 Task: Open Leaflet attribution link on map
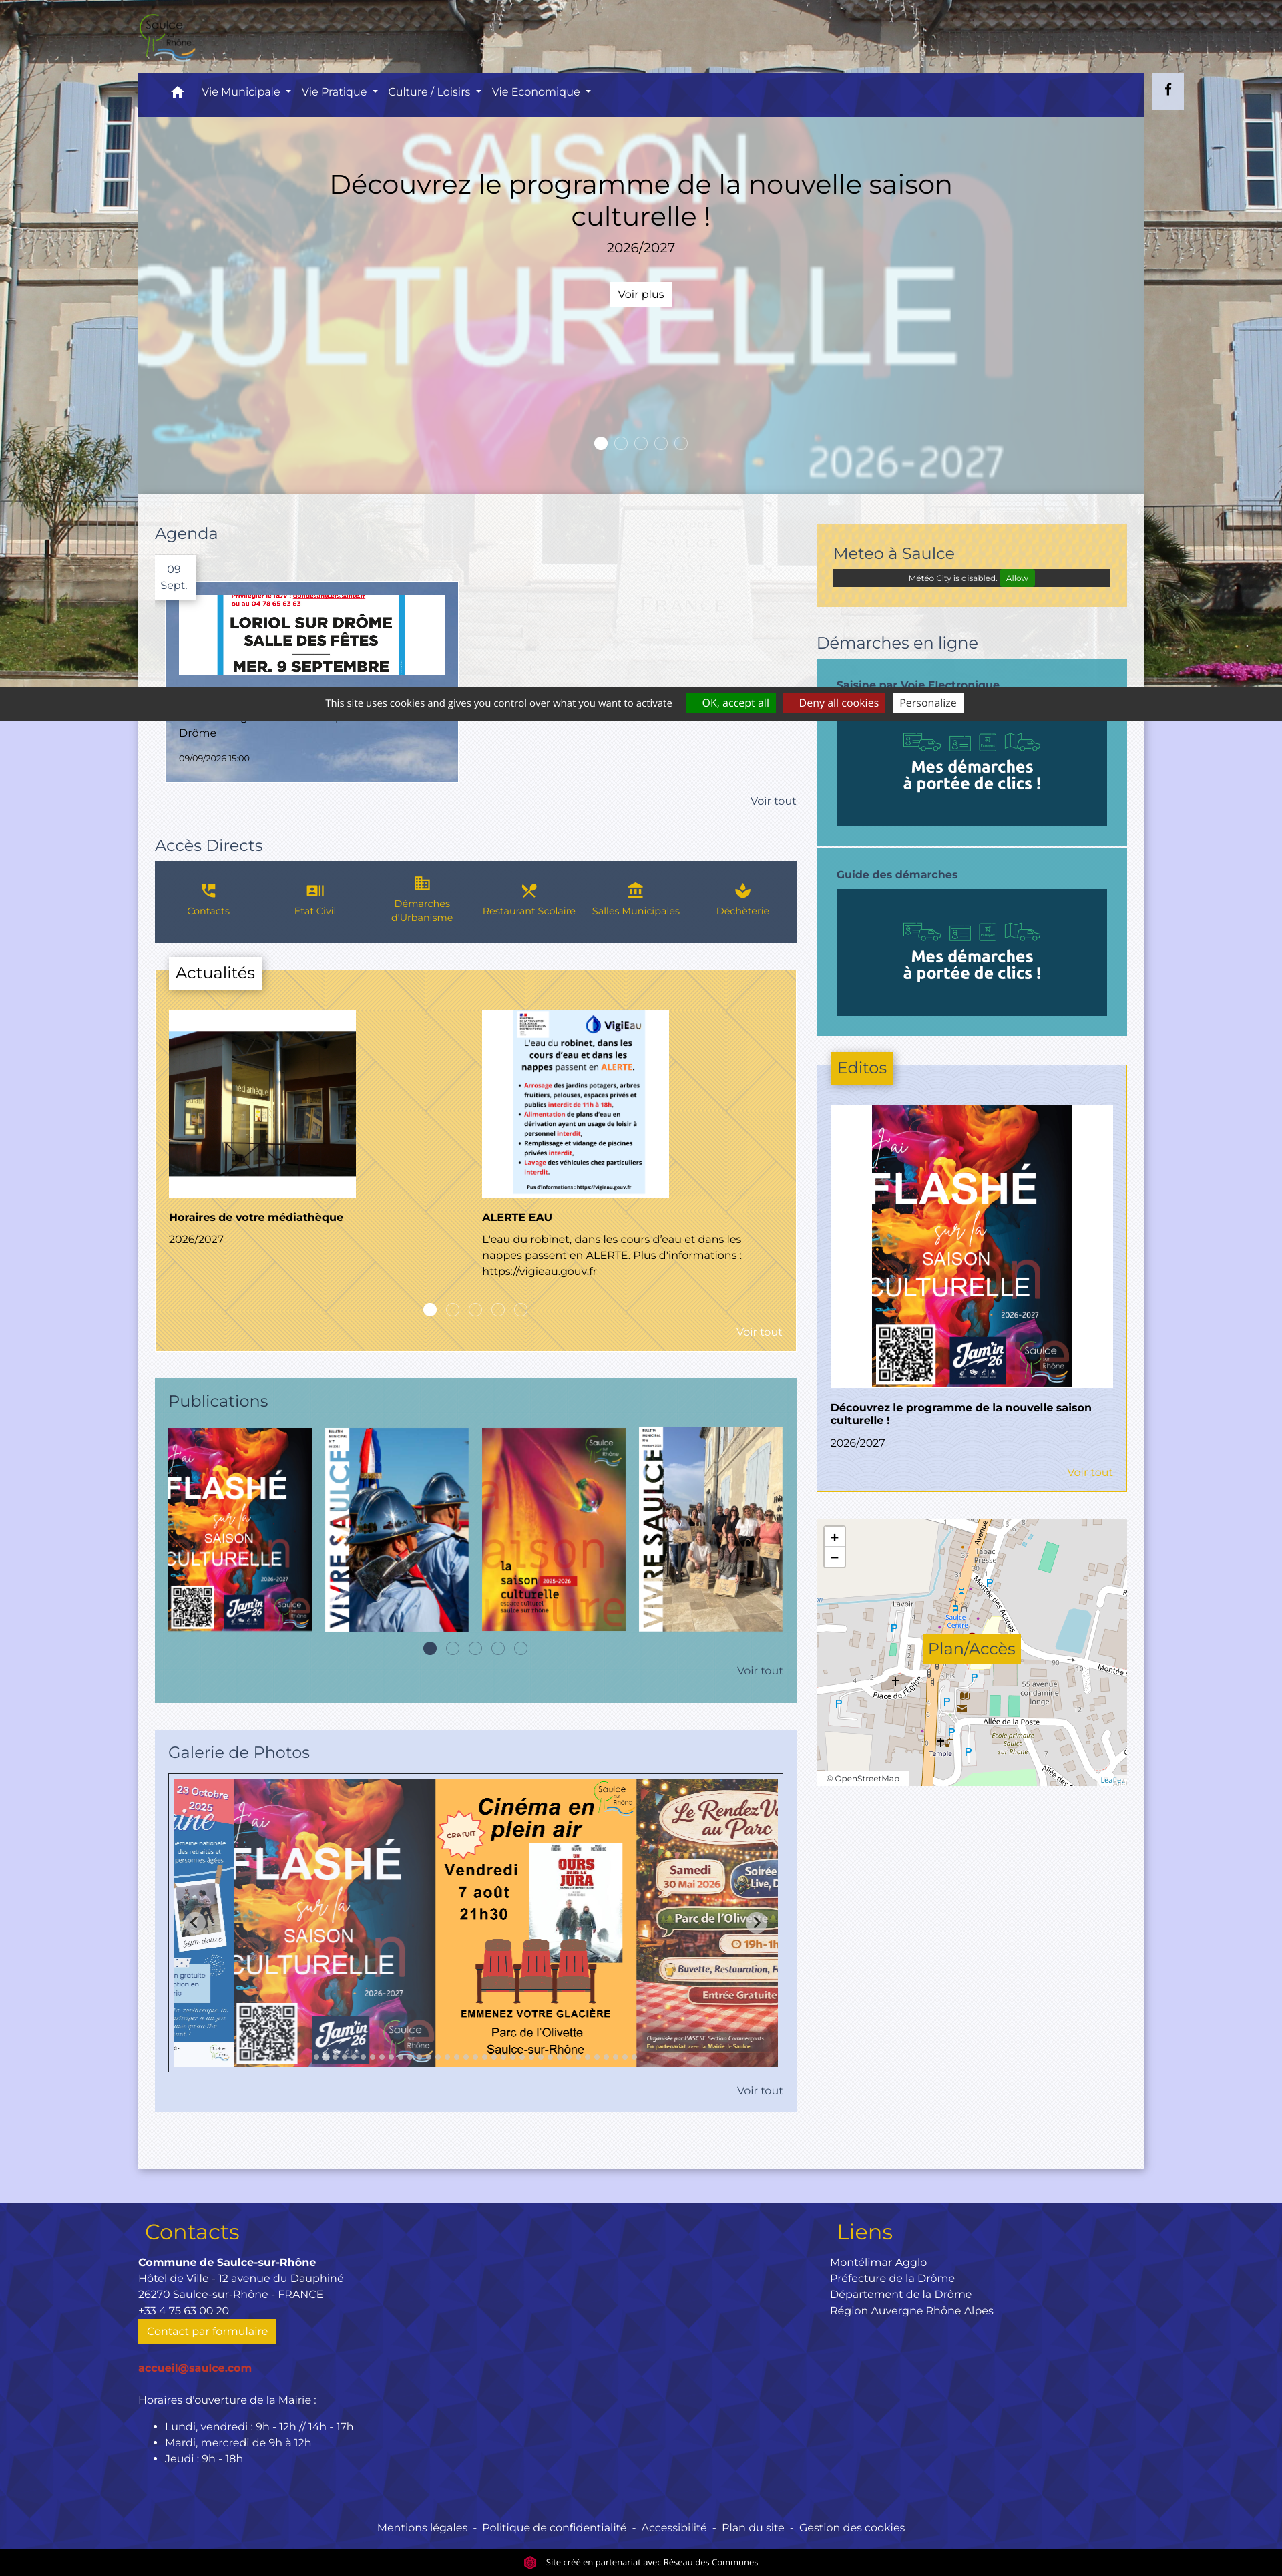(x=1112, y=1779)
